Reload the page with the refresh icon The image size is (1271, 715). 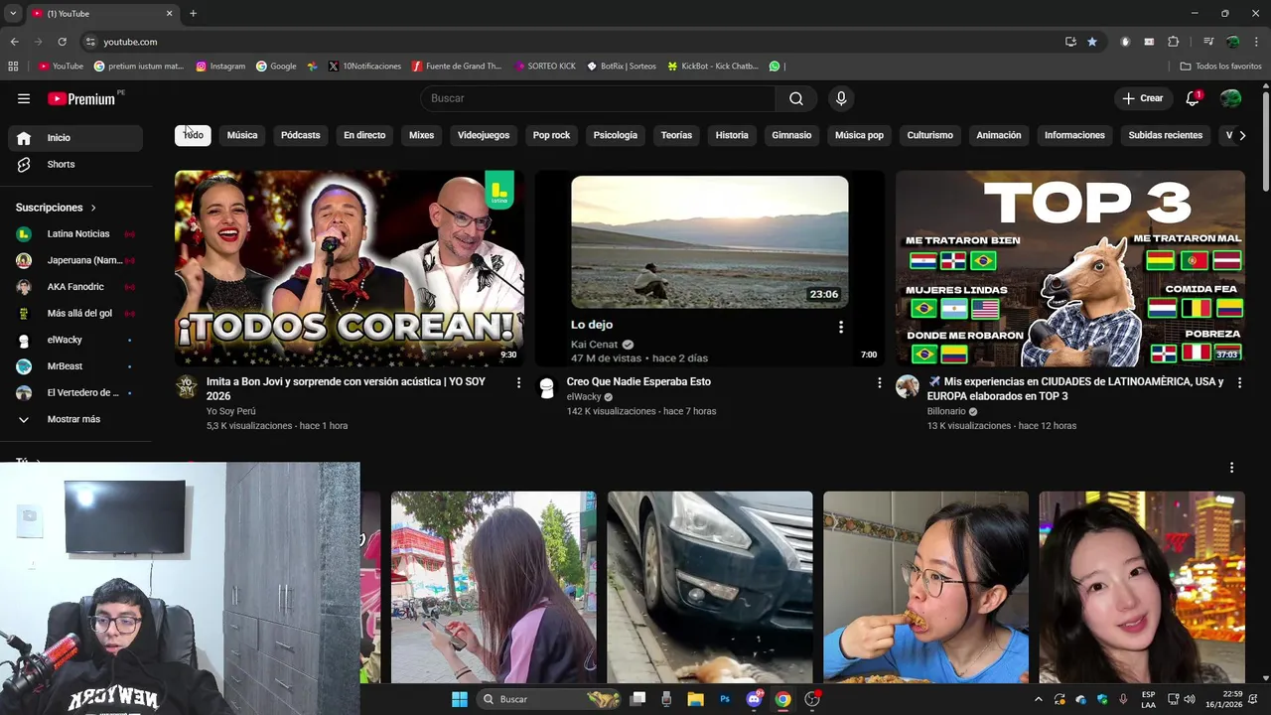pyautogui.click(x=62, y=42)
